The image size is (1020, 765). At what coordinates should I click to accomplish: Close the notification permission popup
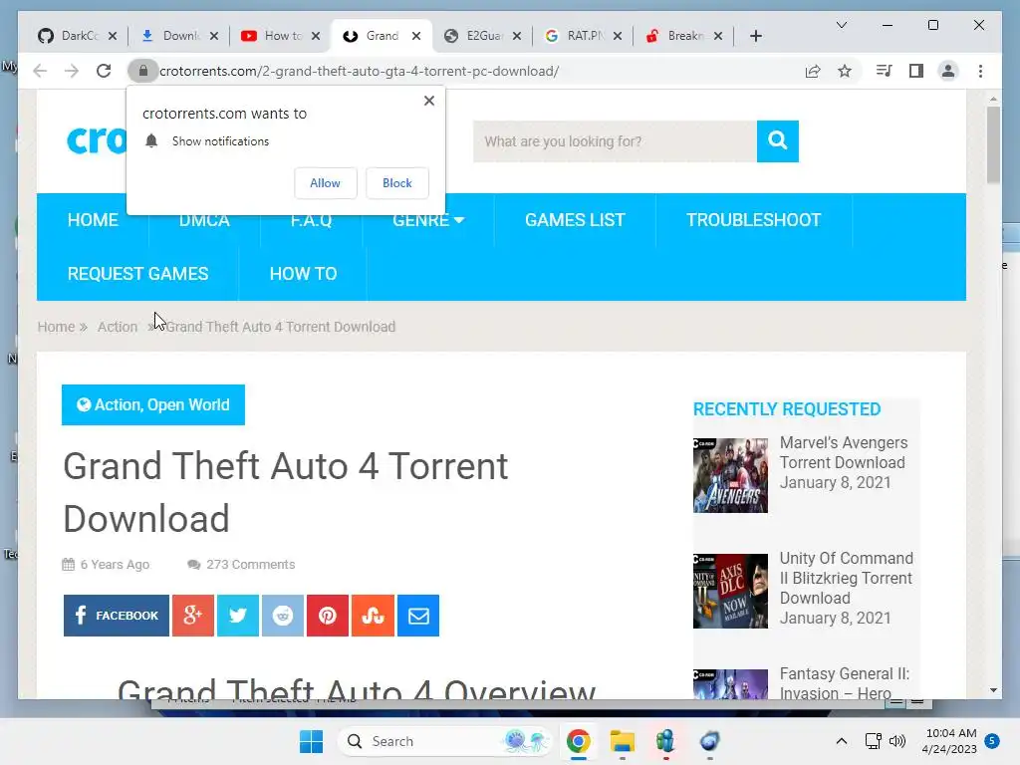pos(428,101)
